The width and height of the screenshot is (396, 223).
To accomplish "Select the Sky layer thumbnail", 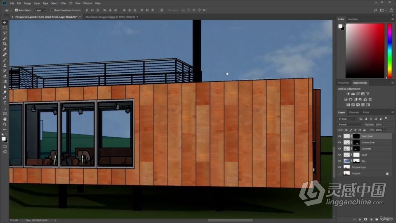I will pyautogui.click(x=347, y=161).
